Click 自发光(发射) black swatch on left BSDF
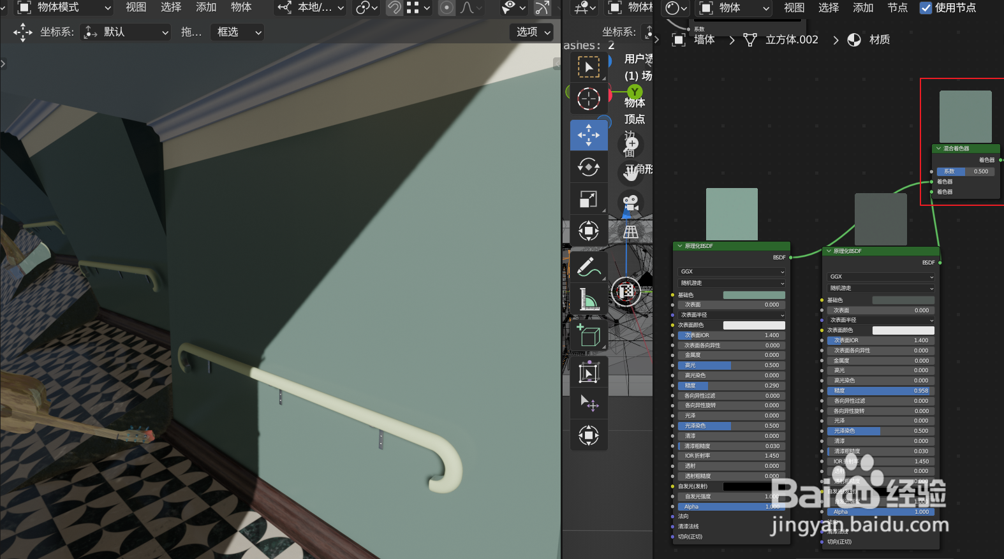 point(754,486)
